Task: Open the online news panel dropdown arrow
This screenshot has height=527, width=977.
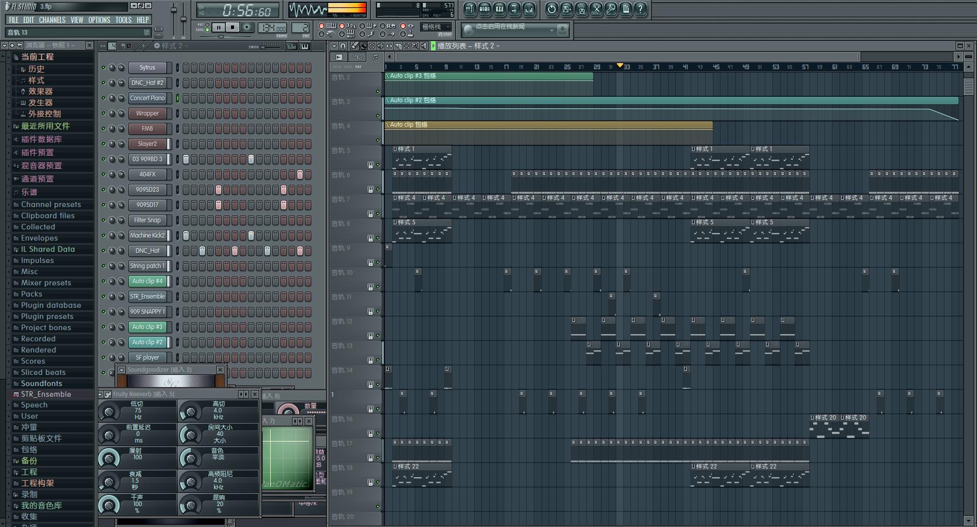Action: (x=551, y=31)
